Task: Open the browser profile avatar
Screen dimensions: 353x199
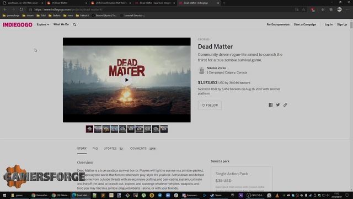Action: pyautogui.click(x=339, y=9)
